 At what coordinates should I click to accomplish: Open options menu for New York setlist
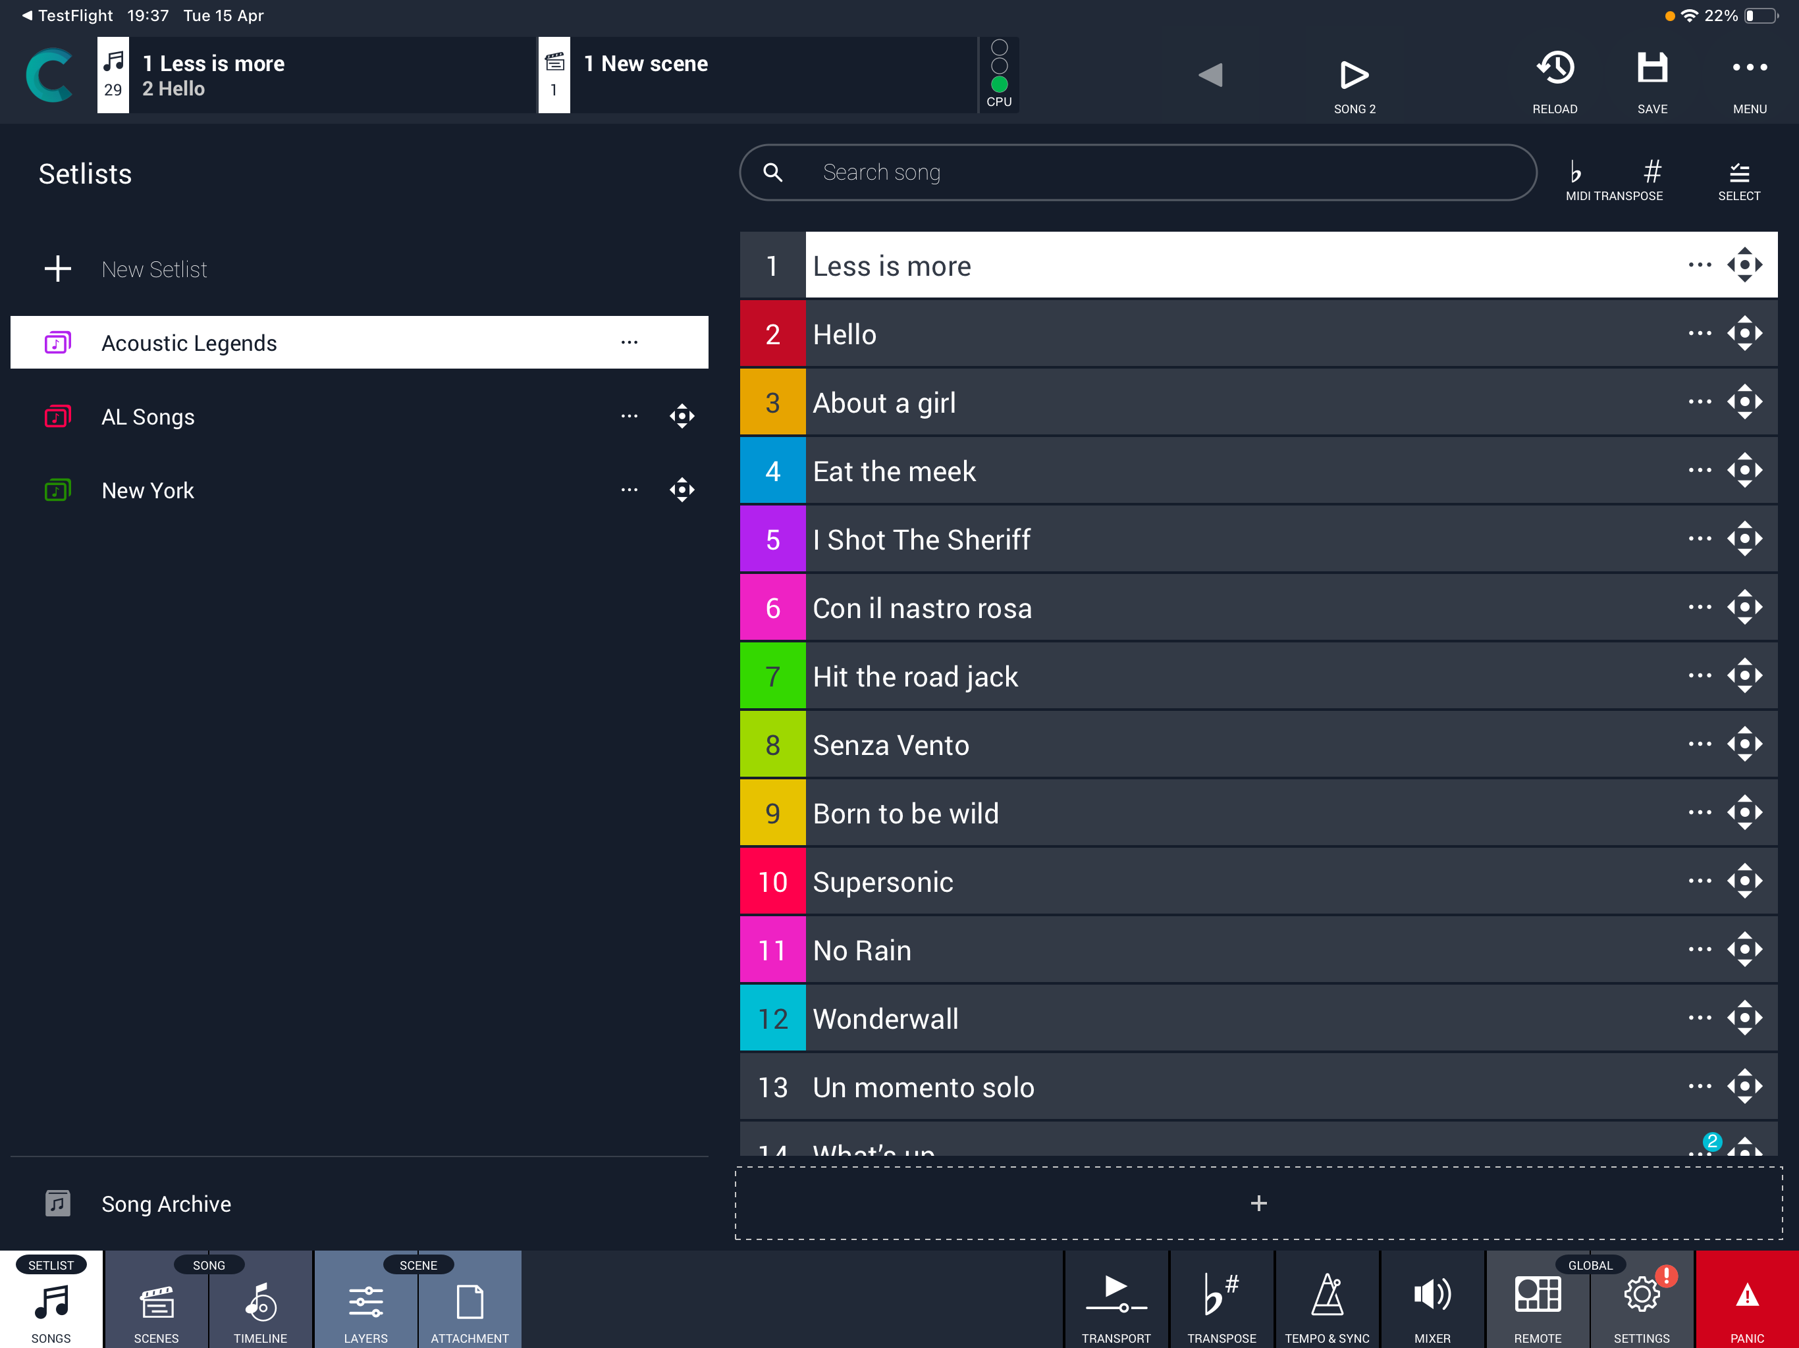coord(629,490)
